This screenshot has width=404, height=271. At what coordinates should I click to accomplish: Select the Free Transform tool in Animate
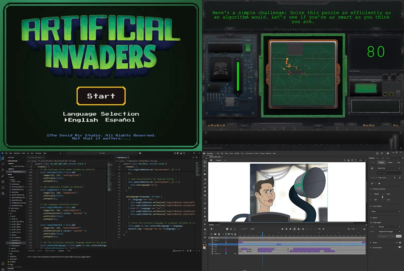(205, 166)
